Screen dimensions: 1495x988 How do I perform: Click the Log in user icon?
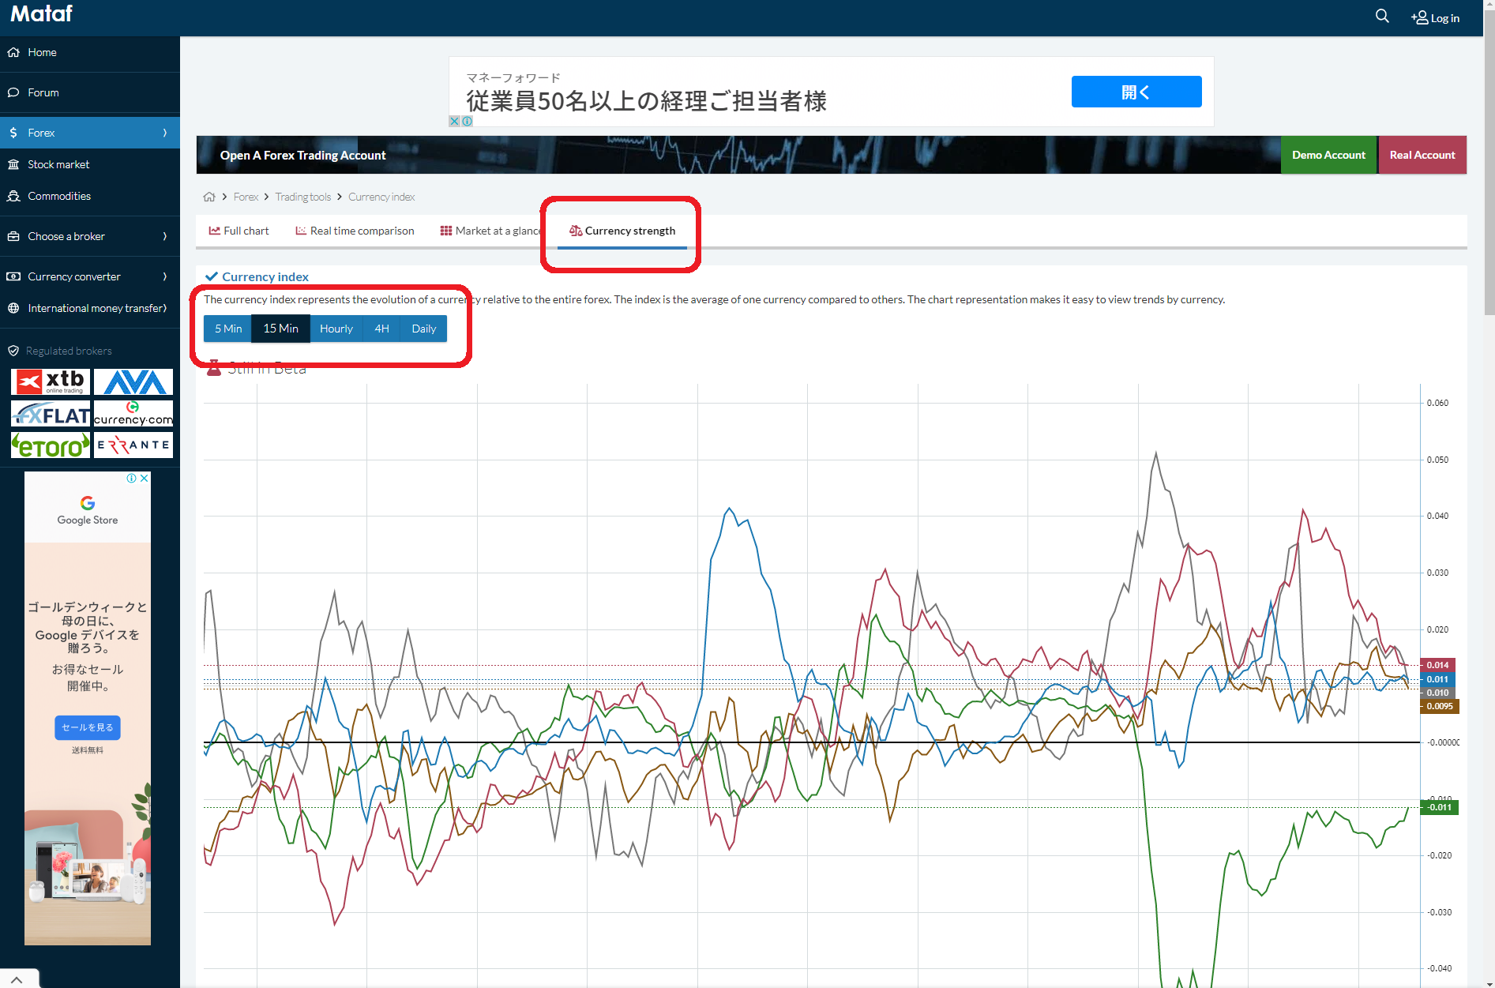1419,17
